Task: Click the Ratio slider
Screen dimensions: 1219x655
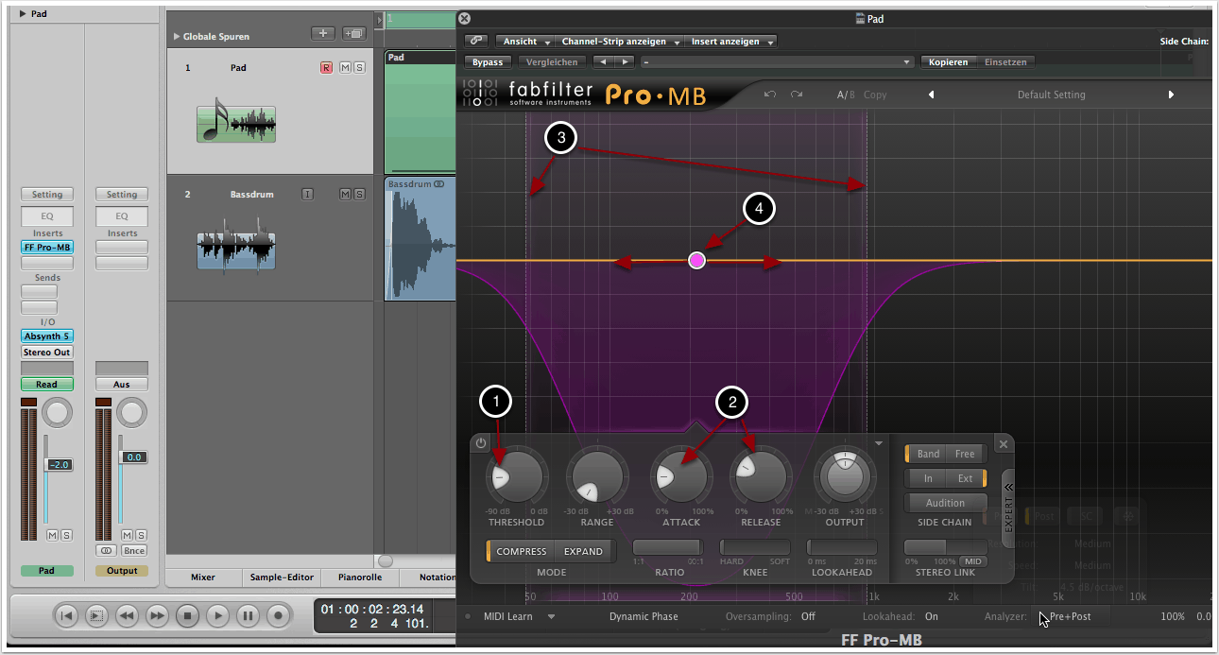Action: (x=667, y=547)
